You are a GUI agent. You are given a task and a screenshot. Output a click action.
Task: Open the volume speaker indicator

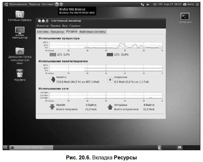(x=148, y=5)
